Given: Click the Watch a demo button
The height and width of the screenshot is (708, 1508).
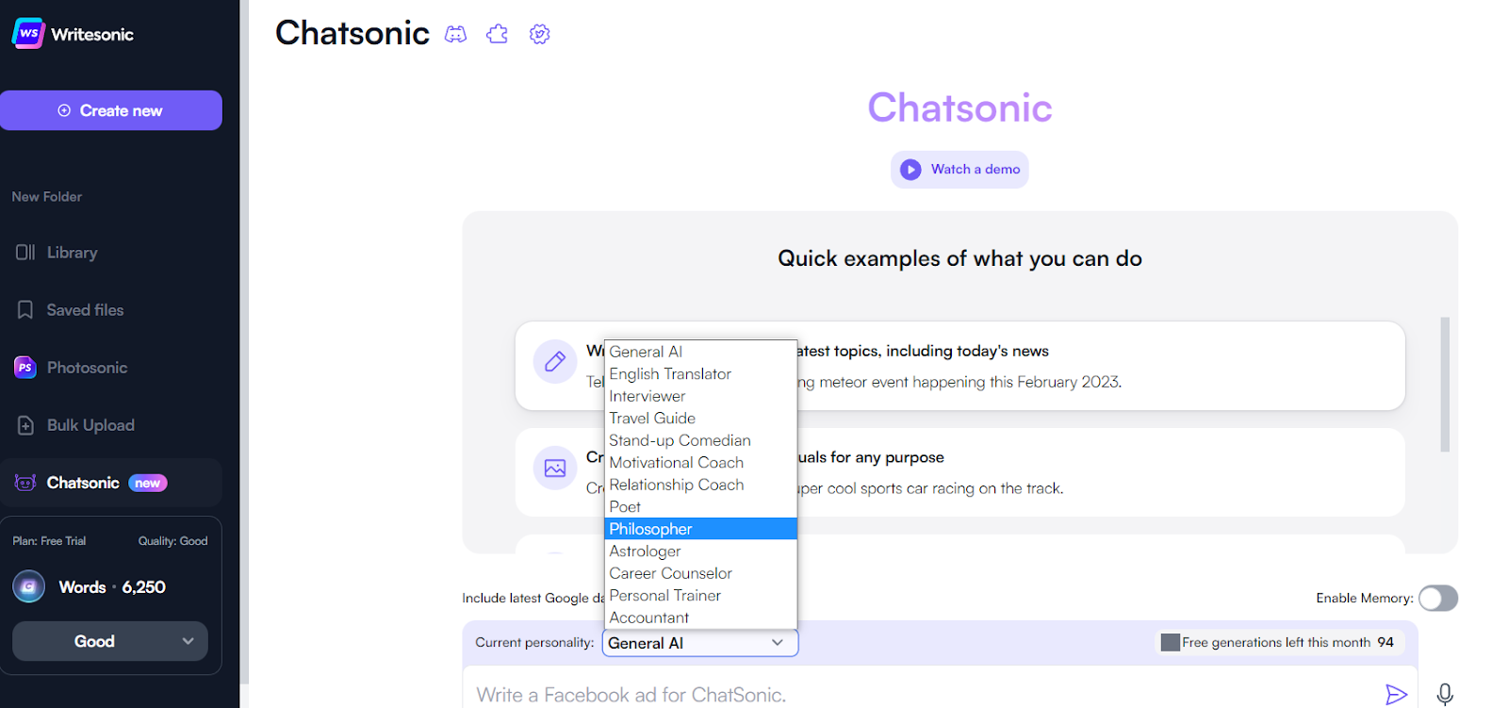Looking at the screenshot, I should tap(959, 170).
